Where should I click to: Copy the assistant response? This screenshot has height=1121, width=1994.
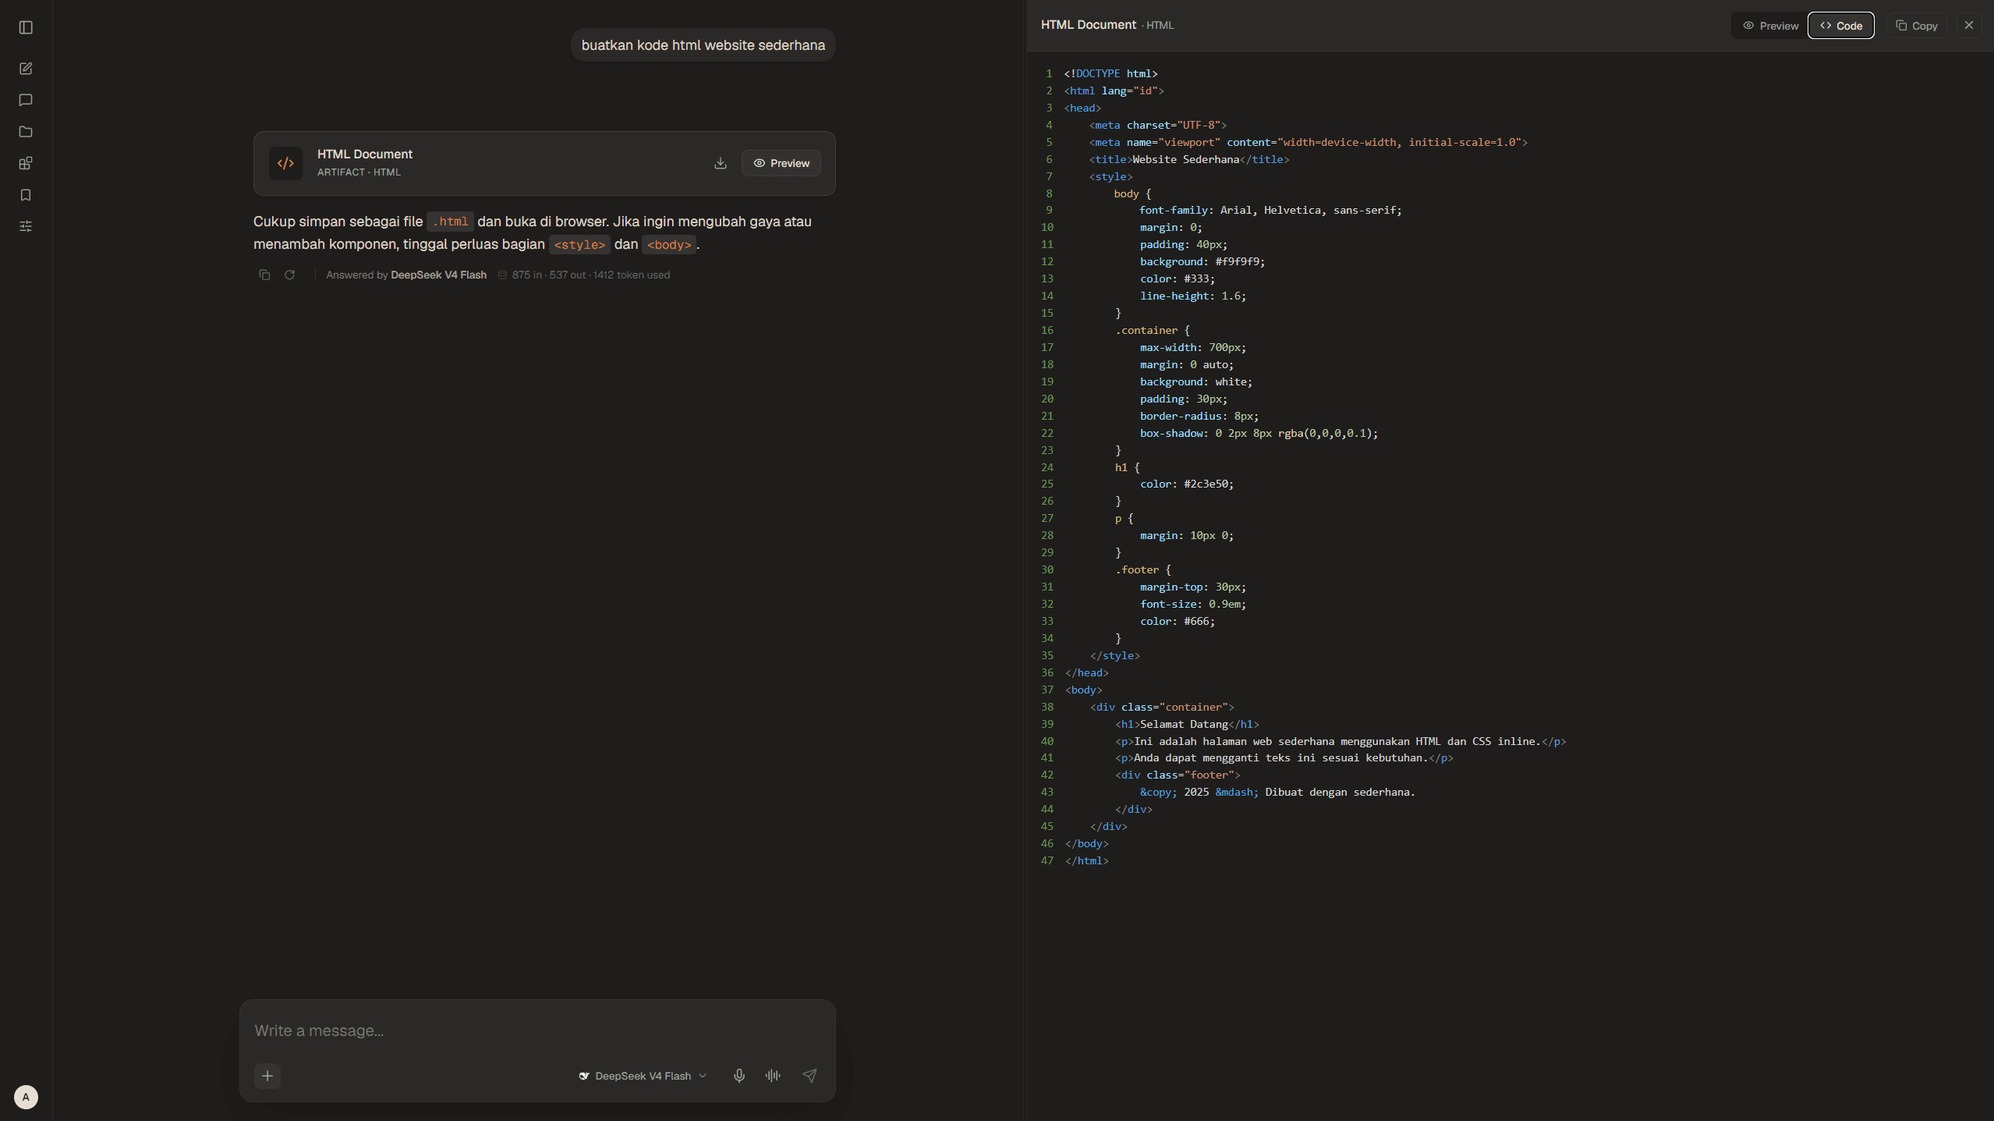tap(264, 275)
